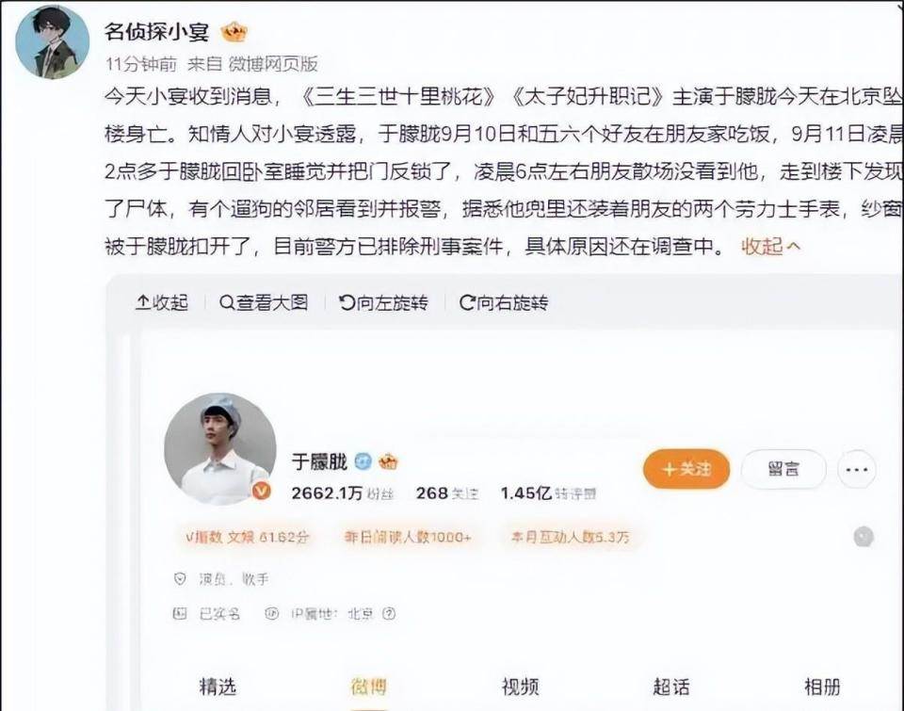Click the blue verified icon beside 于朦胧
The width and height of the screenshot is (904, 711).
[x=363, y=461]
